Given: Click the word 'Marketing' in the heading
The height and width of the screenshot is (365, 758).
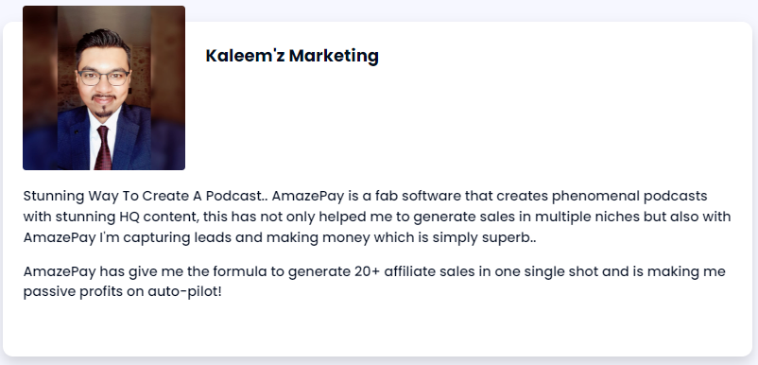Looking at the screenshot, I should coord(334,56).
